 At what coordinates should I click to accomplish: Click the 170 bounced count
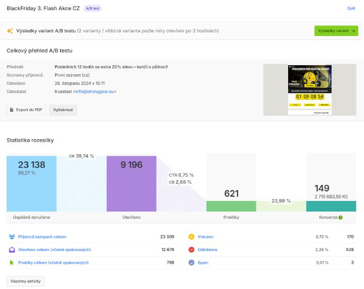[x=350, y=237]
